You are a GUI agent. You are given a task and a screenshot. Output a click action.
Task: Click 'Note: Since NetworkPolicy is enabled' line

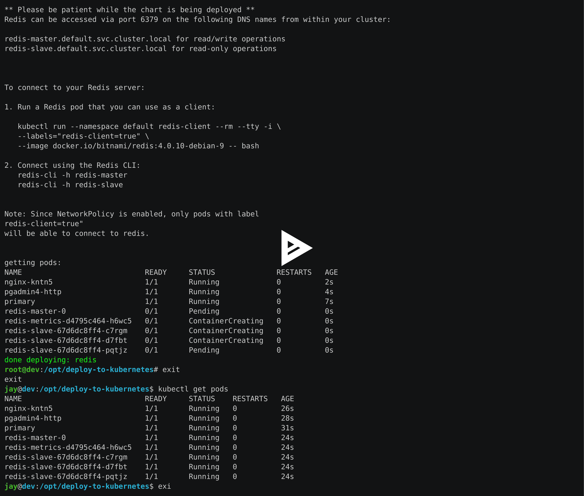tap(132, 214)
